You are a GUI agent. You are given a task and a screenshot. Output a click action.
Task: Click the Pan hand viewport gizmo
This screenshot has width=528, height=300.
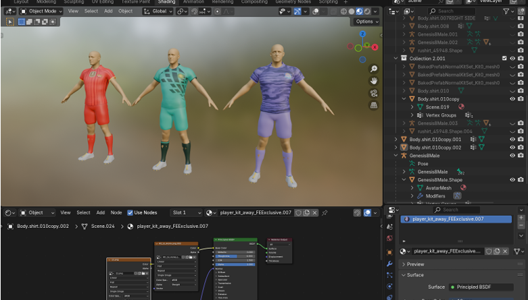coord(374,81)
